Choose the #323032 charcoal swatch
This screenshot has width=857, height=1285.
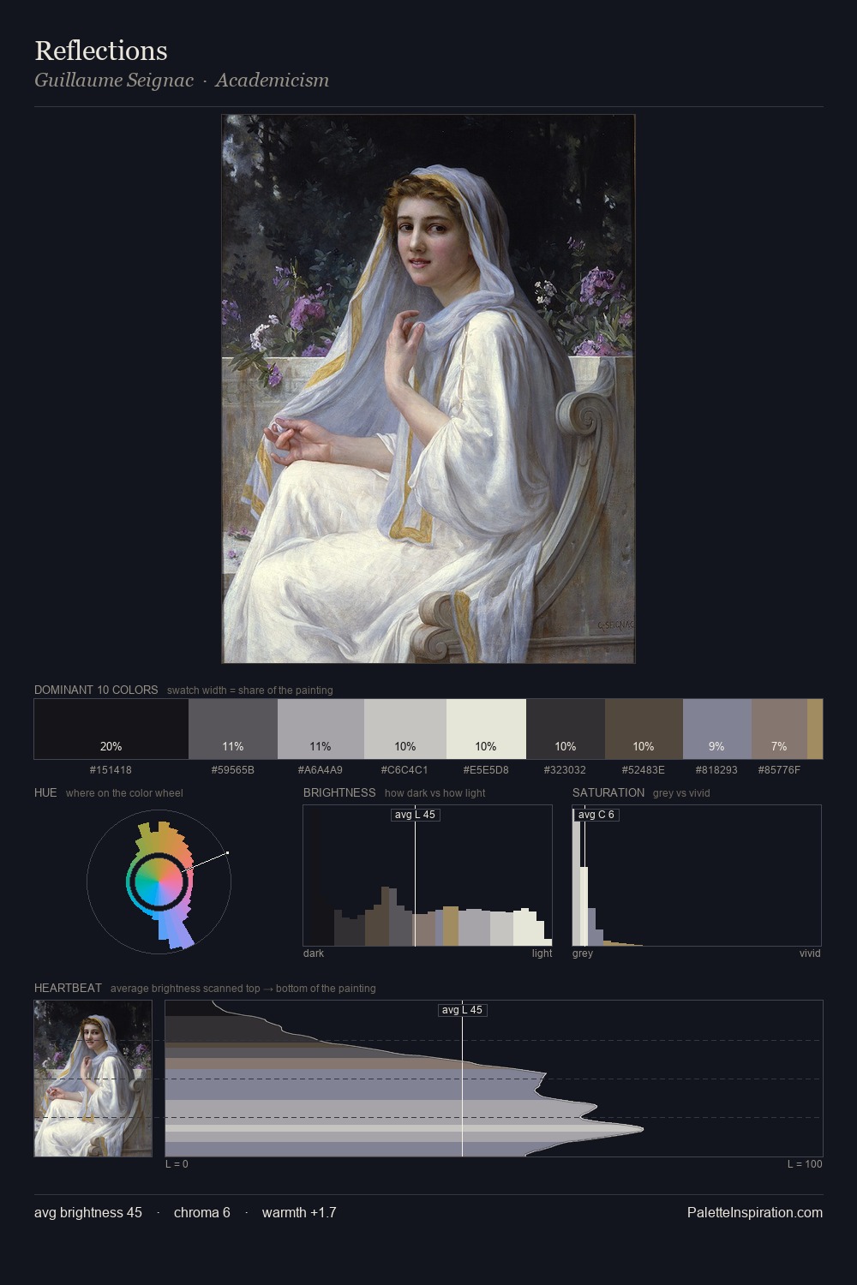pyautogui.click(x=566, y=729)
